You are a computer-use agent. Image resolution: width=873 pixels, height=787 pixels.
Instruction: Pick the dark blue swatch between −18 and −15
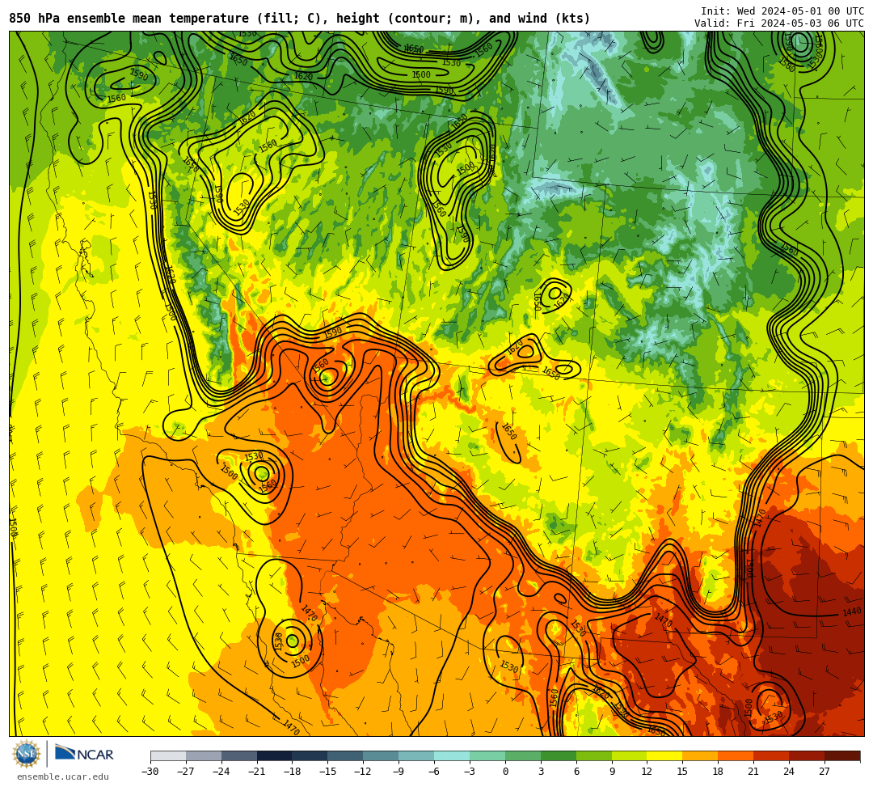point(310,755)
